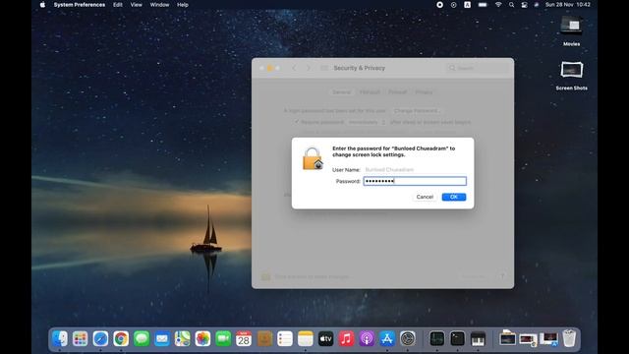Open Finder from the dock

click(60, 338)
